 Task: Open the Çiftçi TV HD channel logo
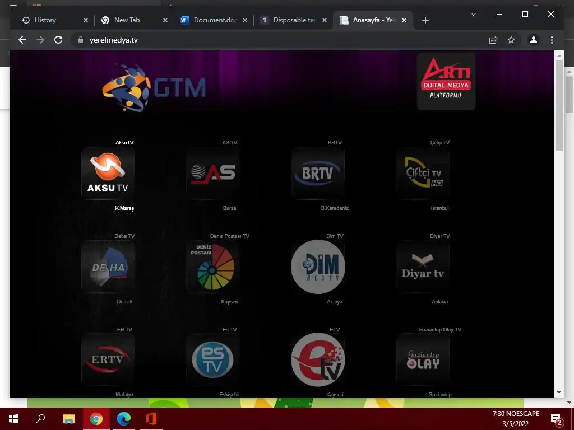(x=423, y=174)
